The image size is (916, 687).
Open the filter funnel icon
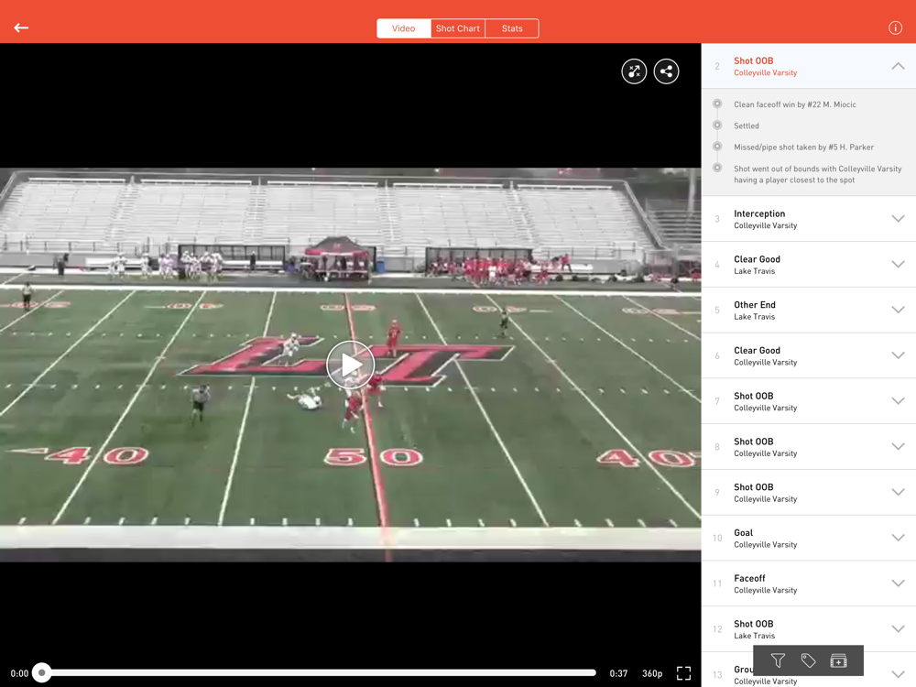778,660
